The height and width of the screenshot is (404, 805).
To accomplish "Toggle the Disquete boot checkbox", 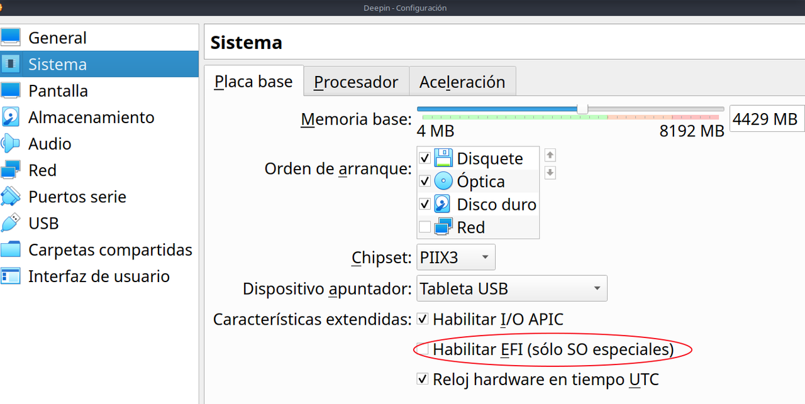I will pyautogui.click(x=425, y=158).
